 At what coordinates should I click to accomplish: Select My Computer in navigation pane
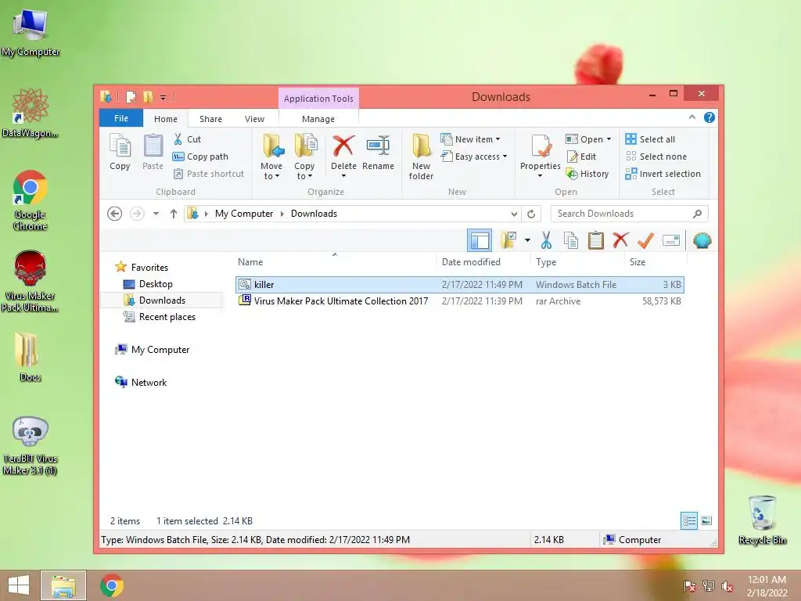point(160,350)
